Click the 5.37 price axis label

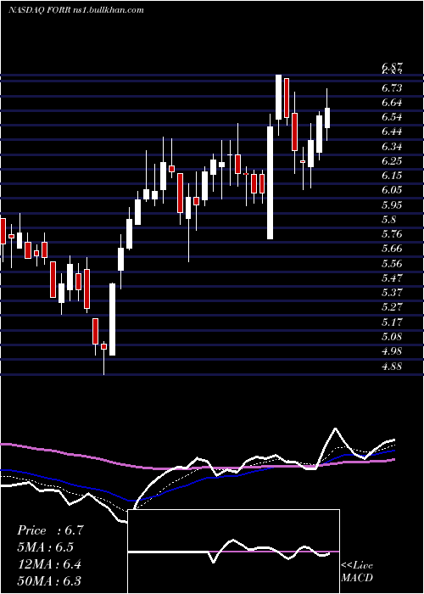(392, 292)
